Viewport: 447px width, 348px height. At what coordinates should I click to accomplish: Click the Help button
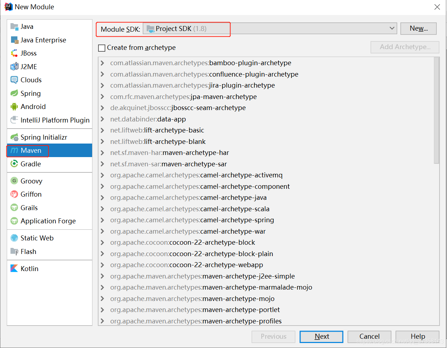418,337
